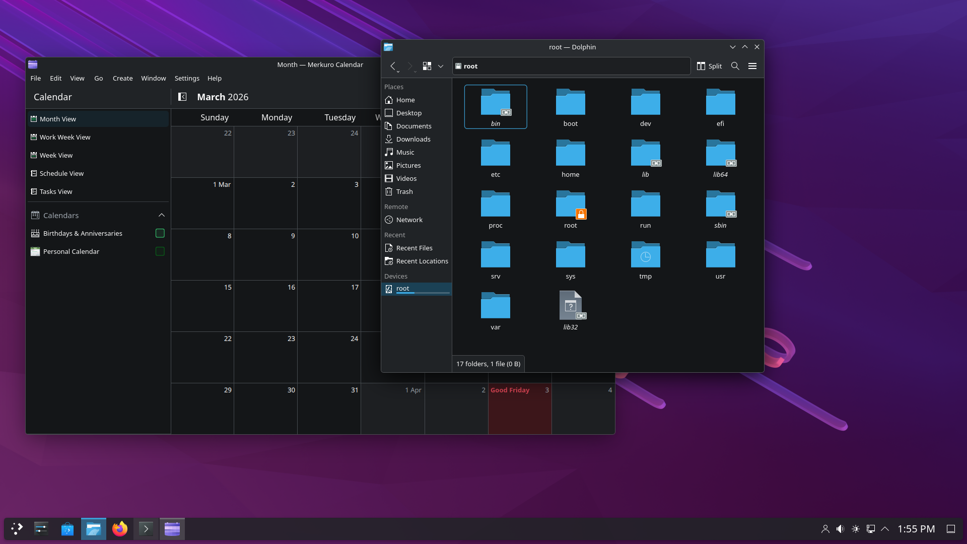The width and height of the screenshot is (967, 544).
Task: Open Merkuro Help menu
Action: (215, 78)
